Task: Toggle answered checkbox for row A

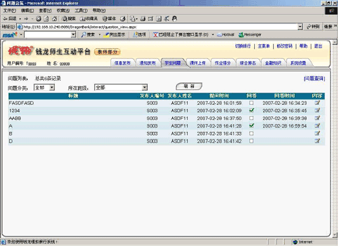Action: tap(251, 126)
